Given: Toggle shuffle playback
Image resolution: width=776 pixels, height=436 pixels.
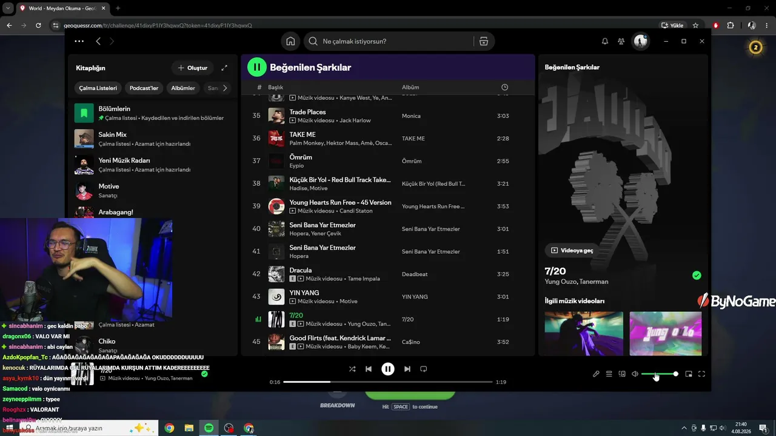Looking at the screenshot, I should point(352,369).
